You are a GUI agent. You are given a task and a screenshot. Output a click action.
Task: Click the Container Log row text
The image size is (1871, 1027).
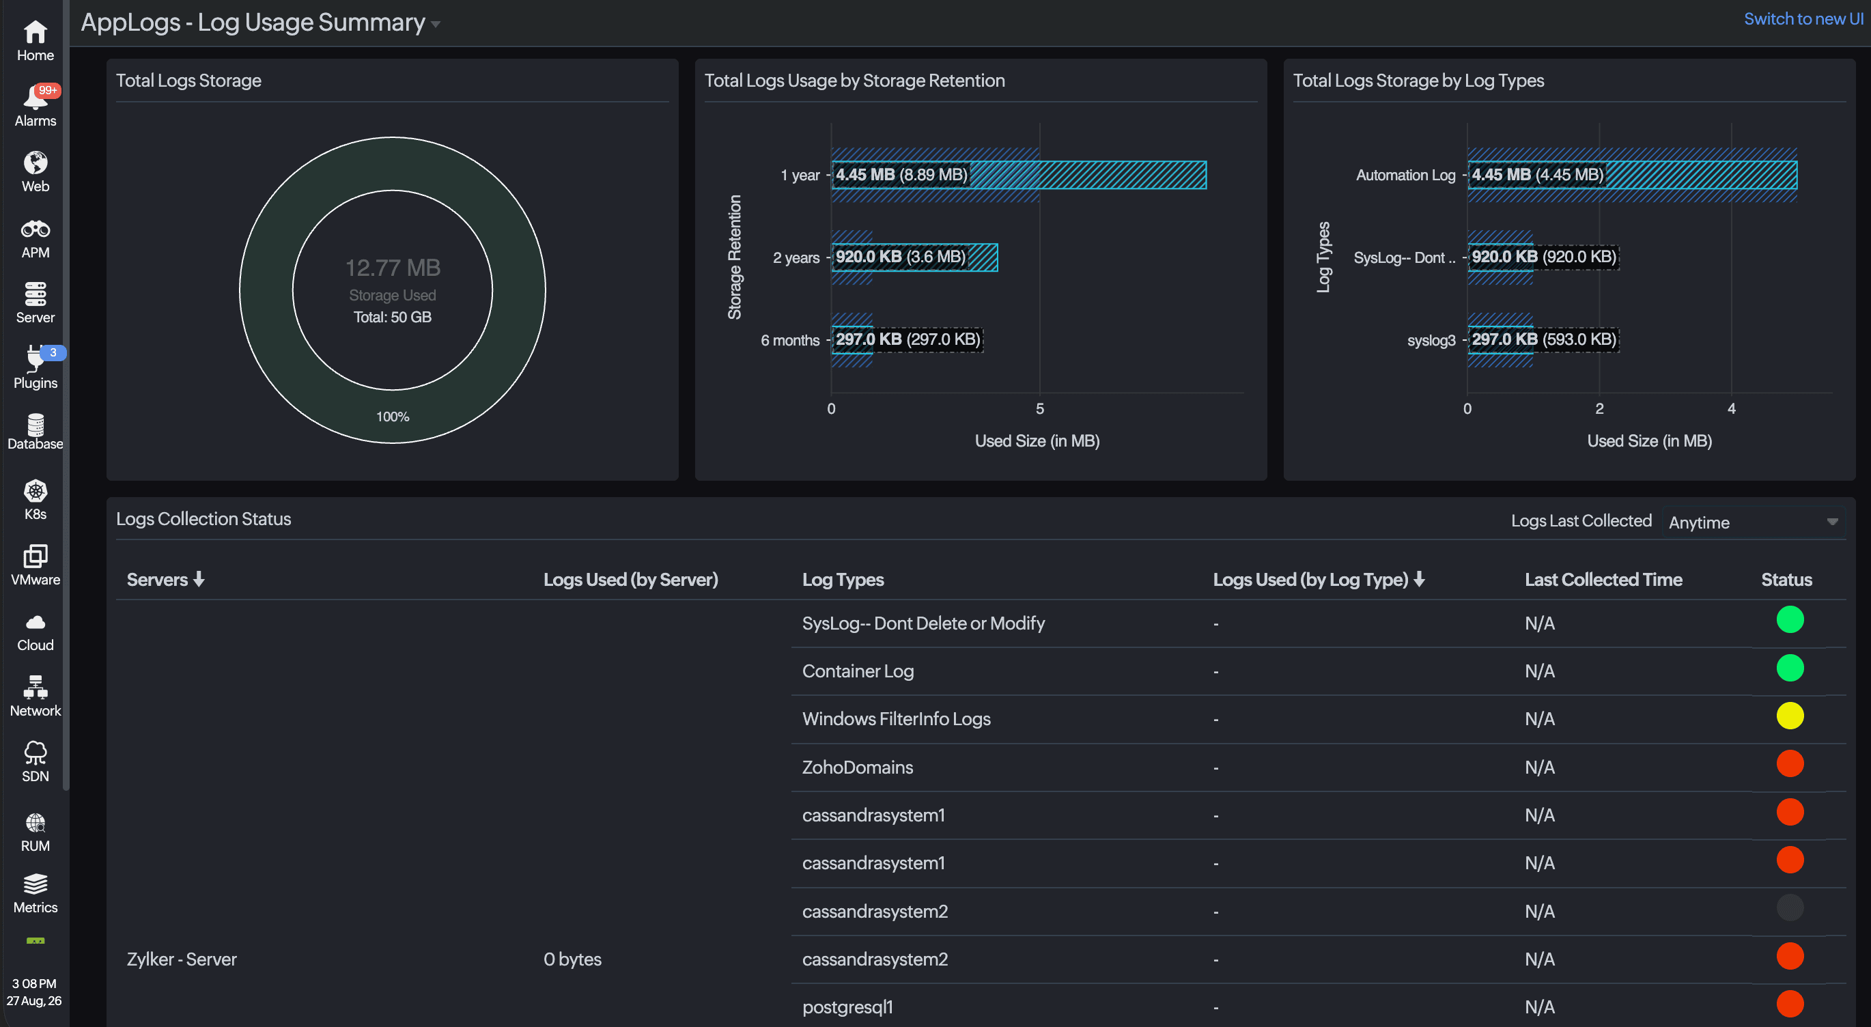point(857,671)
